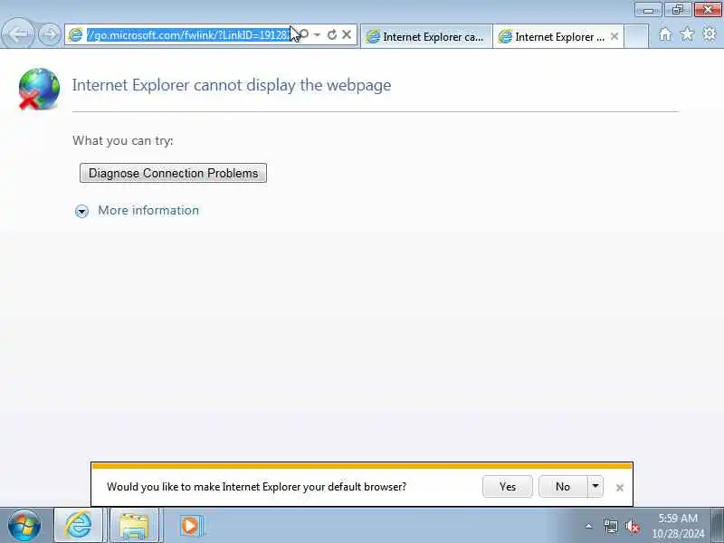Open Windows Explorer folder taskbar icon
Image resolution: width=724 pixels, height=543 pixels.
134,526
